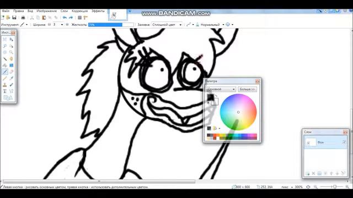Open the Основной color selector dropdown
This screenshot has width=353, height=198.
(x=221, y=89)
